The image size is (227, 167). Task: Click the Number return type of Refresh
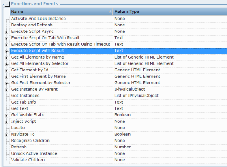pyautogui.click(x=123, y=147)
